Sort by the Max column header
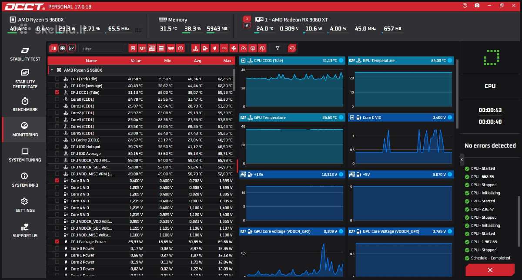Screen dimensions: 522x280 (228, 61)
